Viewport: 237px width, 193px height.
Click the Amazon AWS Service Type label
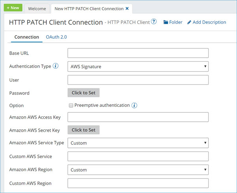coord(37,143)
